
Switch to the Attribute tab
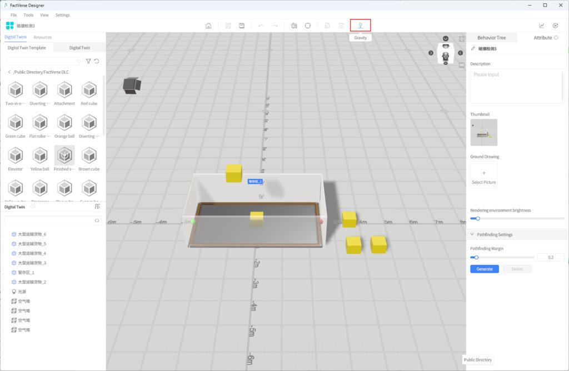click(542, 38)
